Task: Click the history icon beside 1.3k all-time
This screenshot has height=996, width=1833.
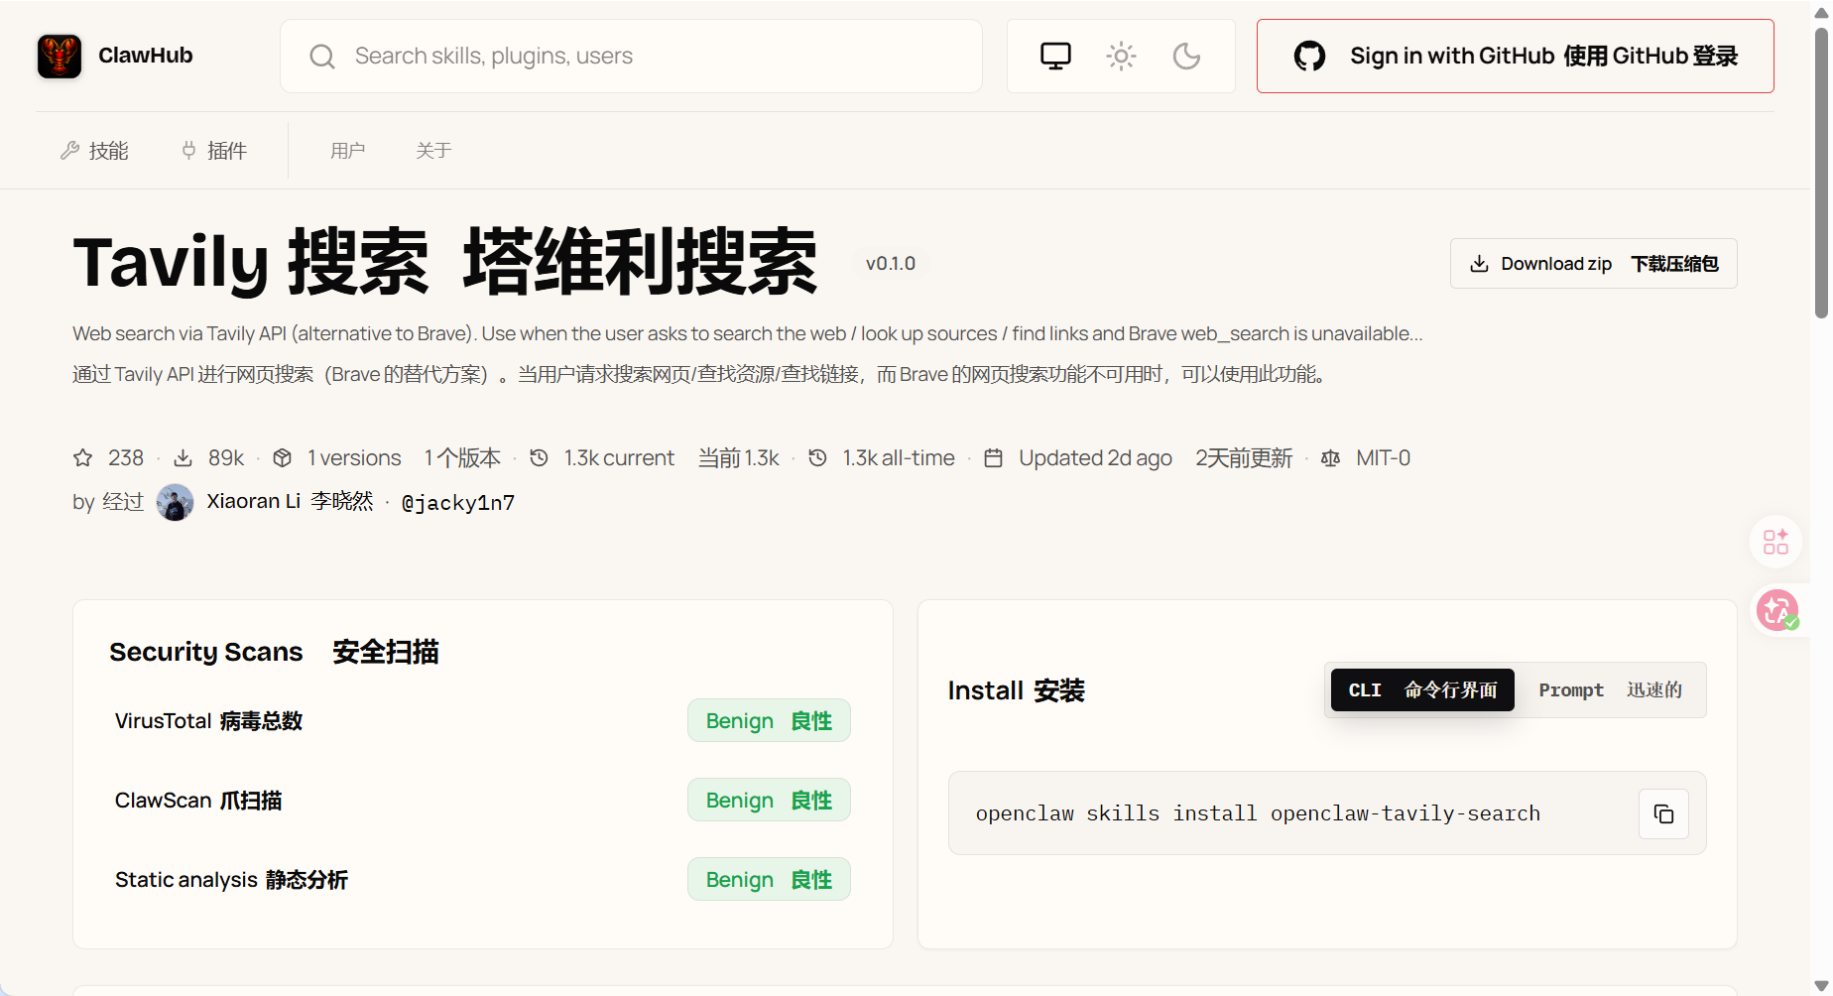Action: click(817, 458)
